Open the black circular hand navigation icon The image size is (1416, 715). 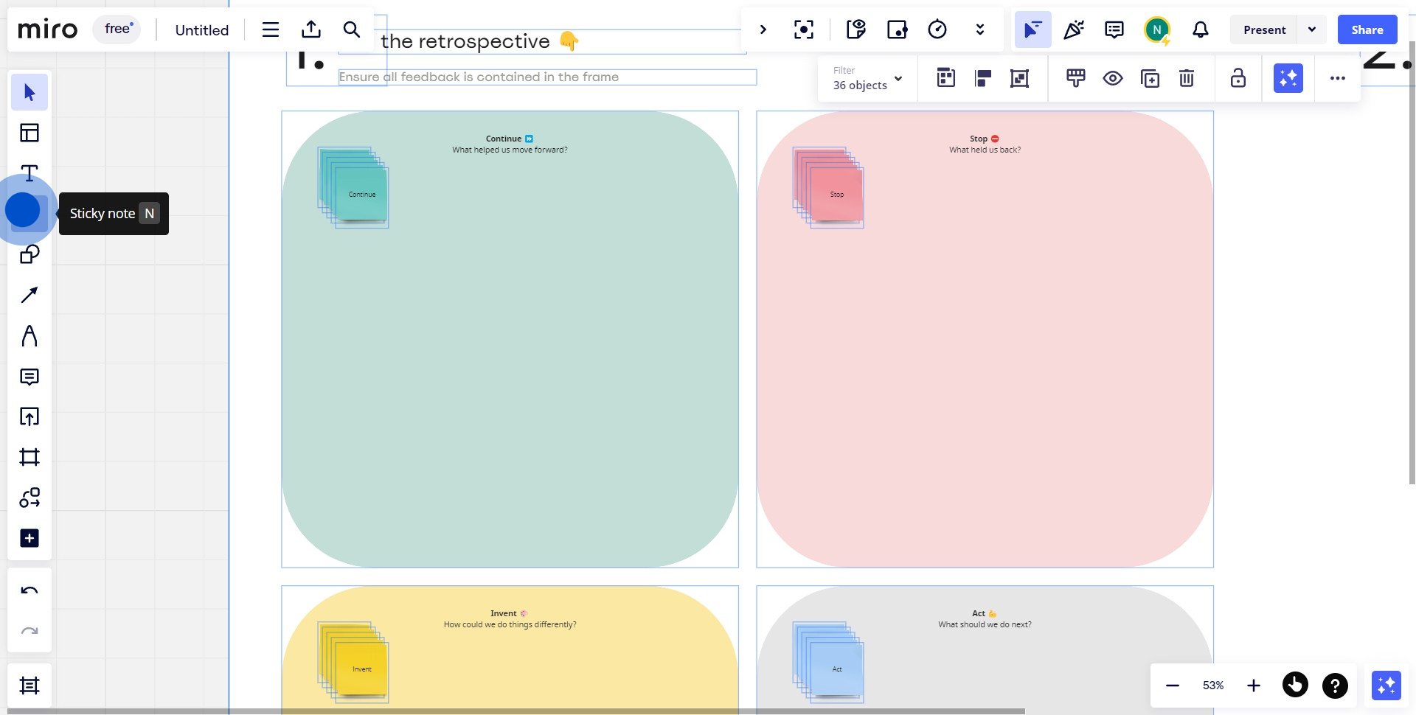pyautogui.click(x=1295, y=685)
